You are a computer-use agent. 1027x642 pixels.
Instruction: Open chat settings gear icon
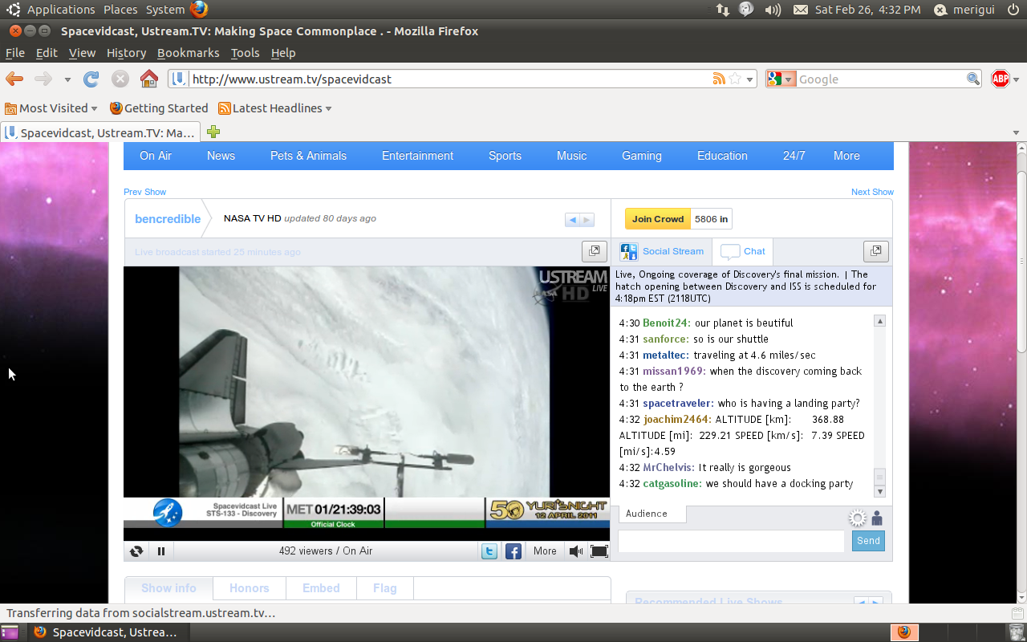tap(858, 518)
